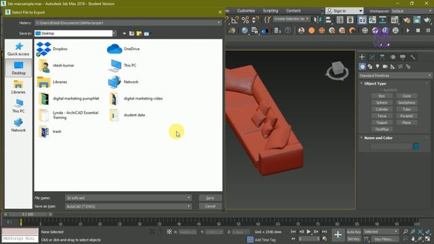Select the Helpers category icon

tap(393, 66)
